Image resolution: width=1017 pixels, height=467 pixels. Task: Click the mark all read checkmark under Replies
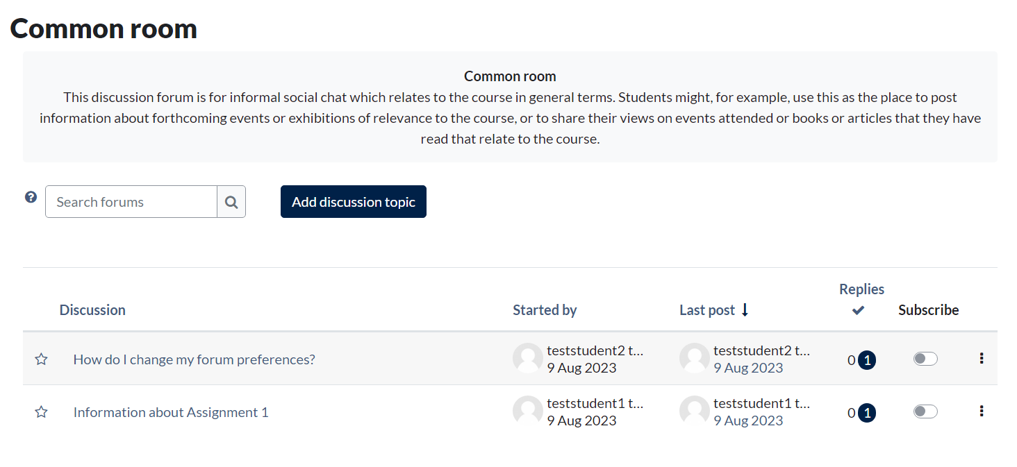point(859,310)
